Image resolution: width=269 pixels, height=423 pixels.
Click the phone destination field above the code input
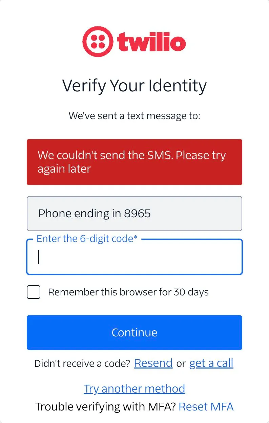134,214
